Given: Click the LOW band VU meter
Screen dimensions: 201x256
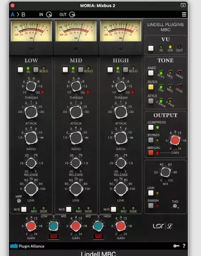Looking at the screenshot, I should coord(31,31).
